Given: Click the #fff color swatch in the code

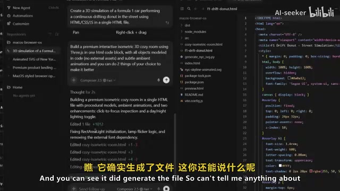Looking at the screenshot, I should [280, 166].
